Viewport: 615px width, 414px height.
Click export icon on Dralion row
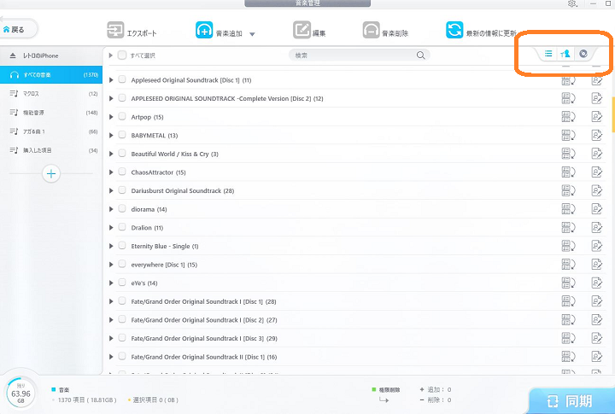[x=568, y=227]
